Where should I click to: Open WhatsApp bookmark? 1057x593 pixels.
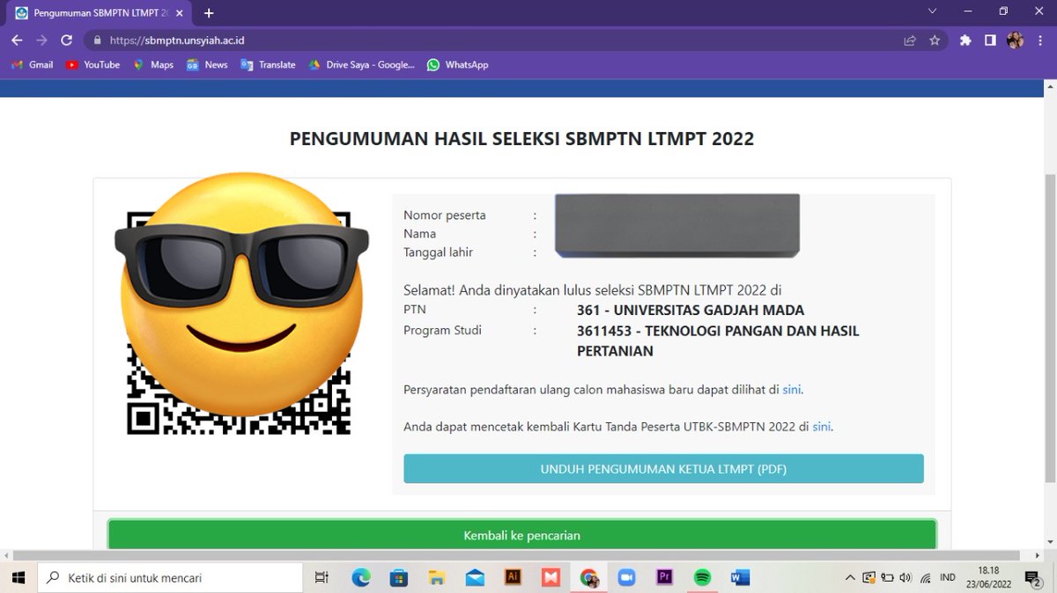coord(457,65)
